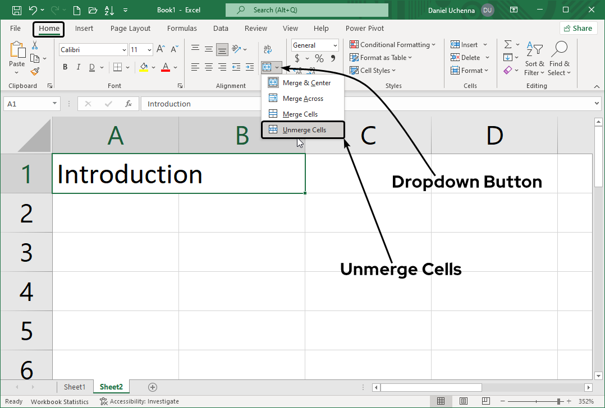Toggle Italic formatting
The image size is (605, 408).
tap(79, 67)
